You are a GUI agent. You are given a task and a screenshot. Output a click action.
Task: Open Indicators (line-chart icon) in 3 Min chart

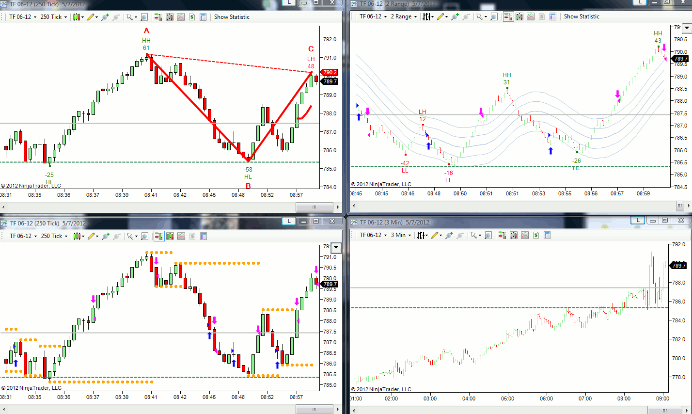(525, 235)
